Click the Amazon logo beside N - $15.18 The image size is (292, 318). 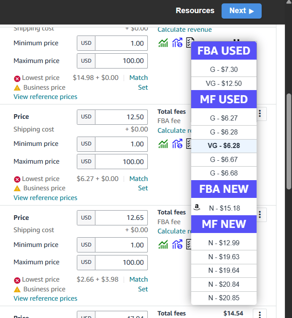(x=196, y=207)
